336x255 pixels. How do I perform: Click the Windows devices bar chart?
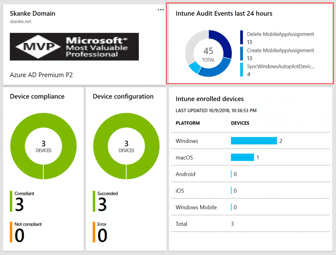(x=254, y=141)
